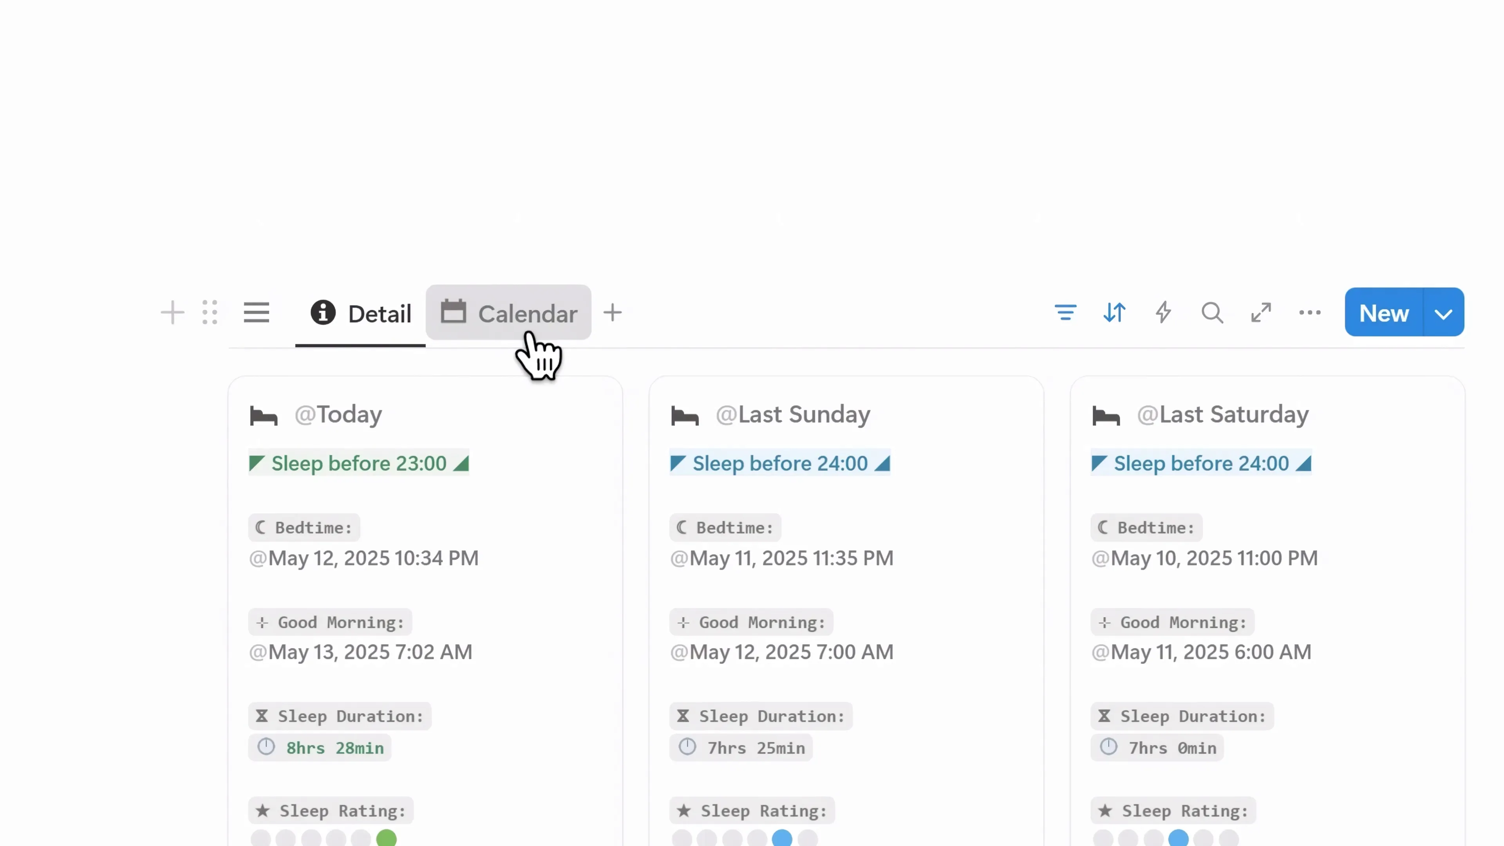Open the database search icon

(1213, 313)
